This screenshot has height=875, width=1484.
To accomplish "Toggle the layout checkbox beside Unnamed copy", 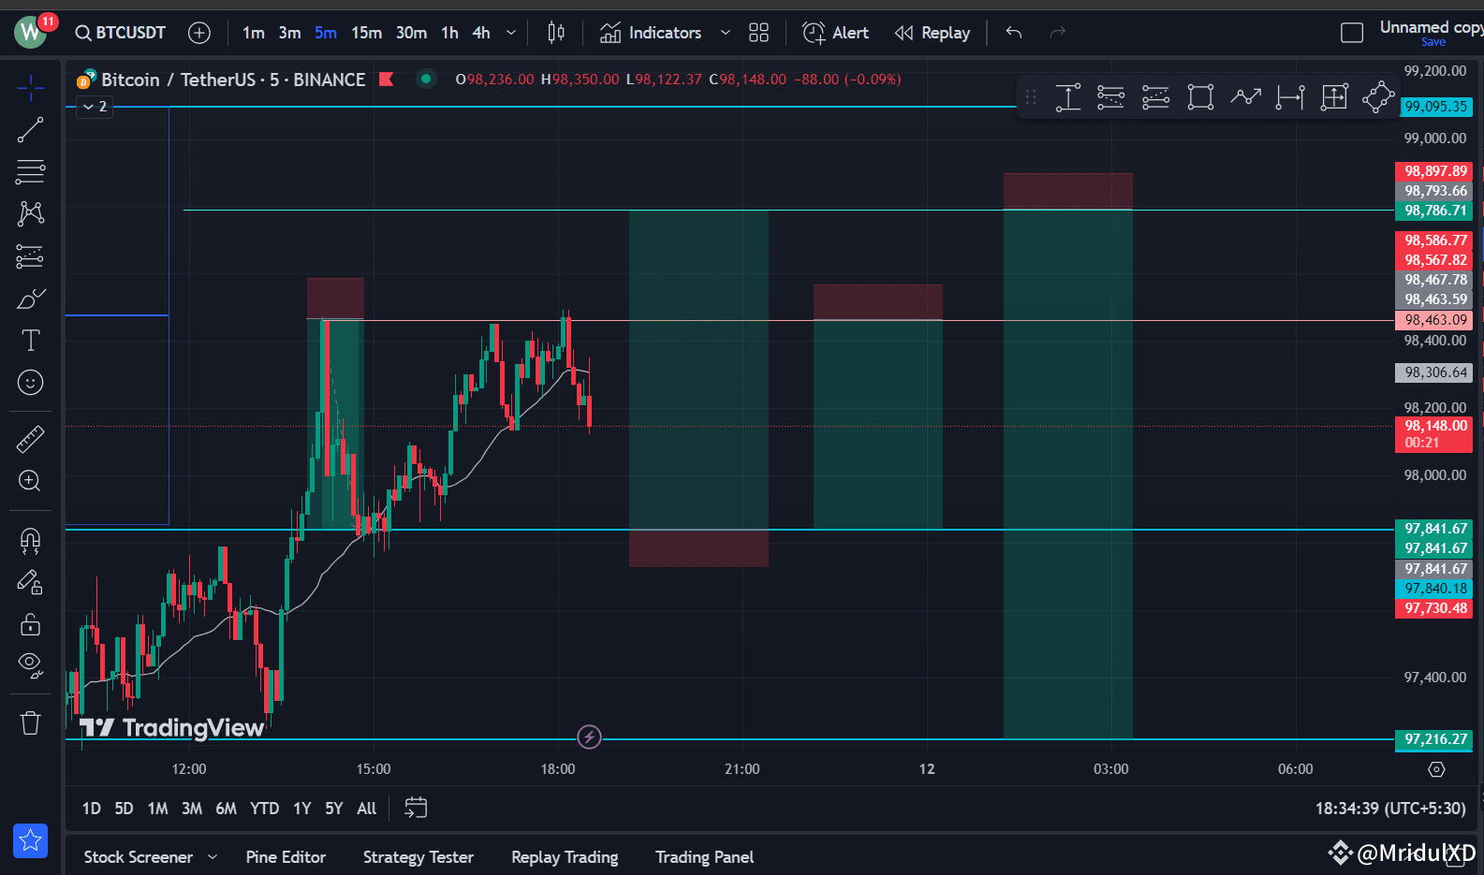I will [x=1352, y=33].
